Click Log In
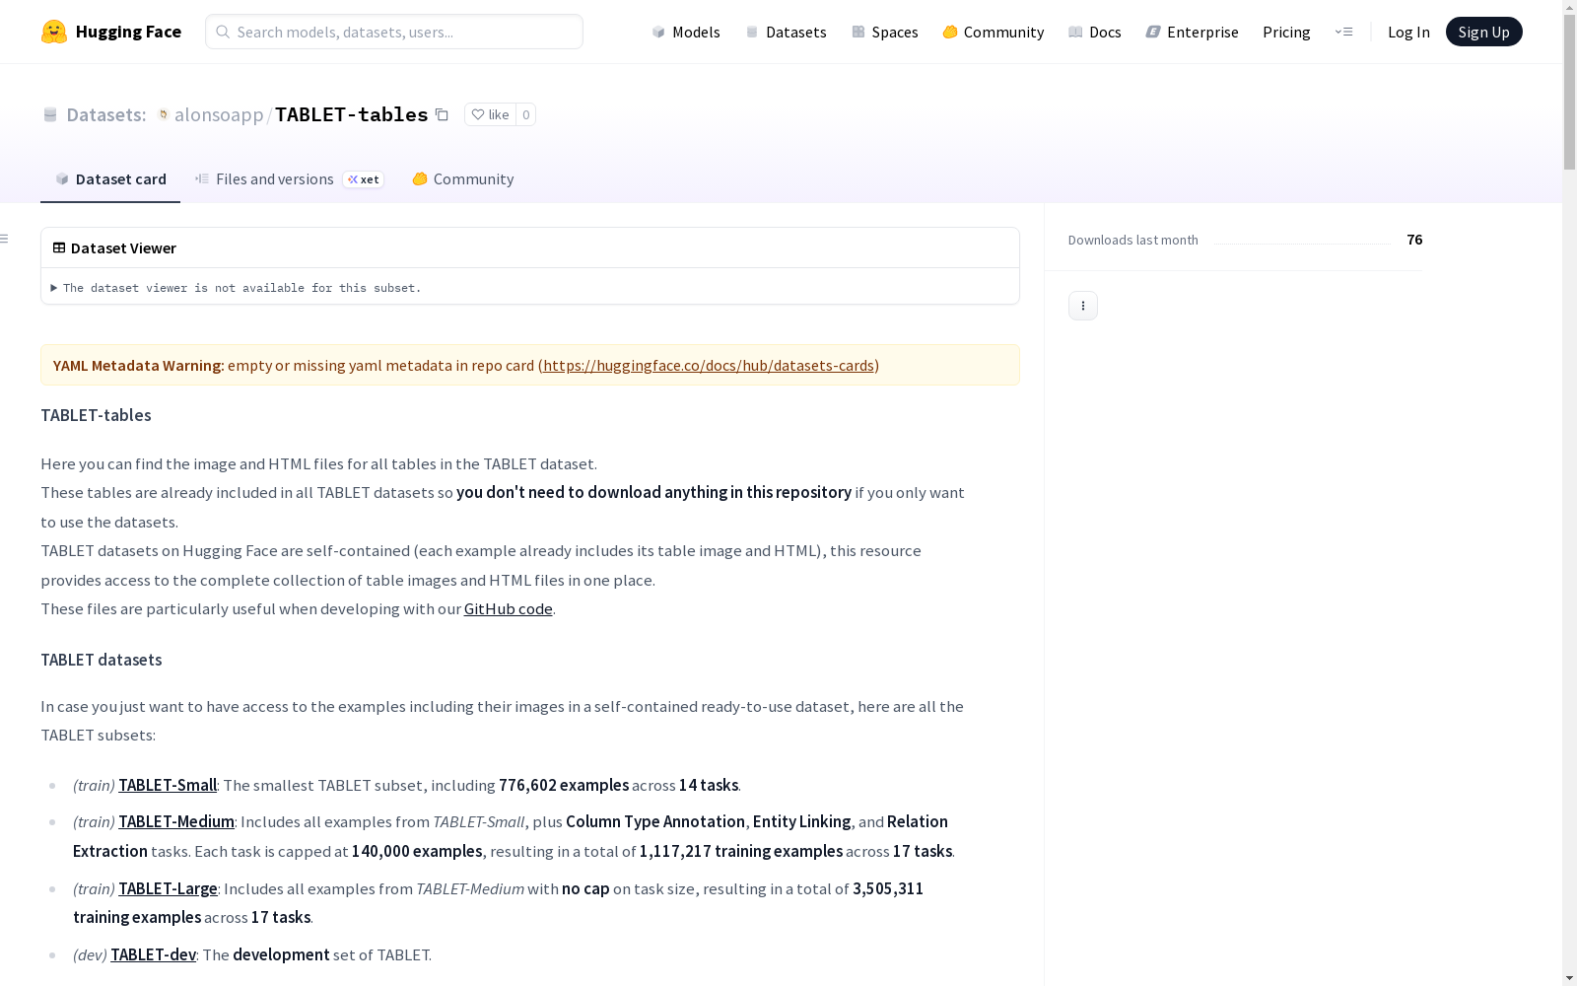1577x986 pixels. point(1408,32)
